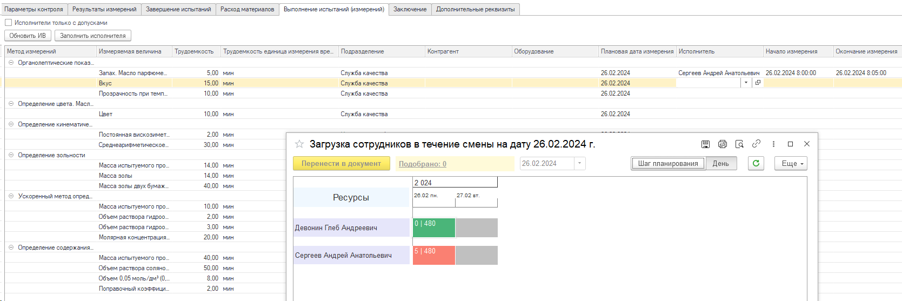Click the open-form icon in the Исполнитель cell
Image resolution: width=902 pixels, height=301 pixels.
tap(758, 83)
